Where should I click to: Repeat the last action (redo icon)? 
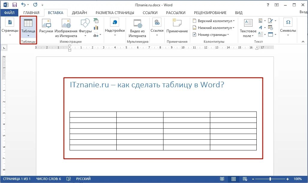tap(35, 4)
